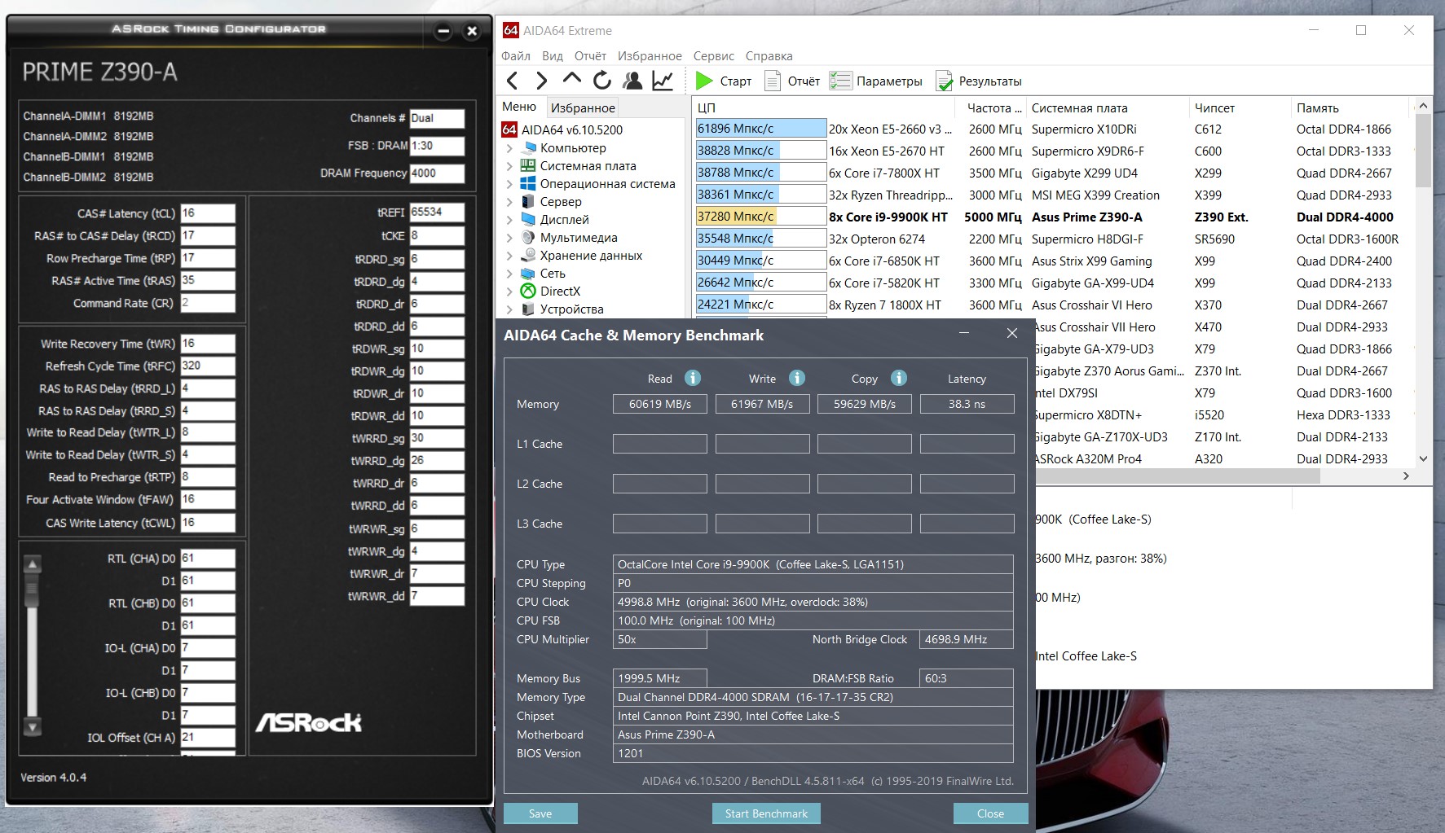Open the Вид menu

(553, 56)
